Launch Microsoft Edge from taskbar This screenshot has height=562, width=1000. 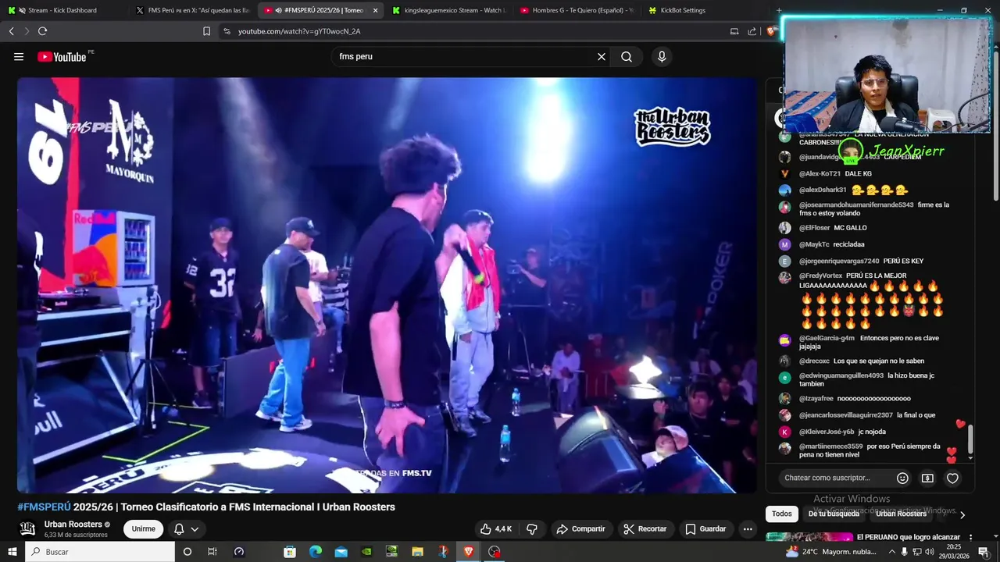coord(316,551)
